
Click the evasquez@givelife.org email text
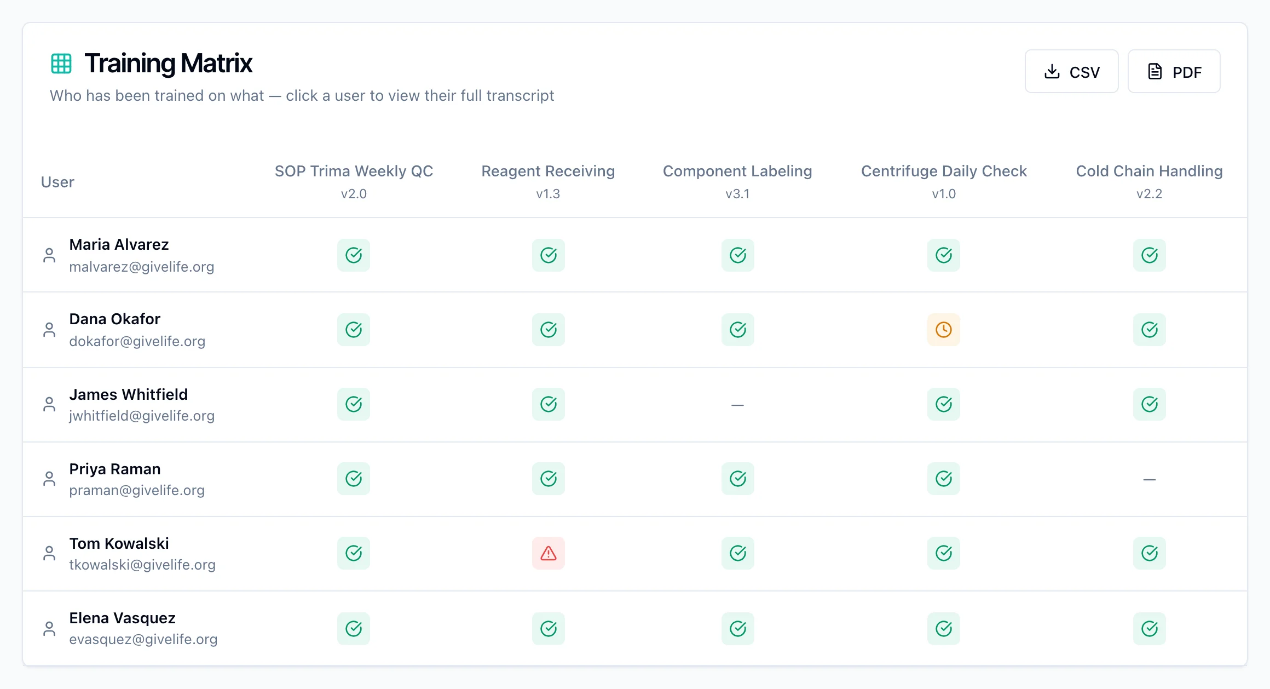click(143, 639)
